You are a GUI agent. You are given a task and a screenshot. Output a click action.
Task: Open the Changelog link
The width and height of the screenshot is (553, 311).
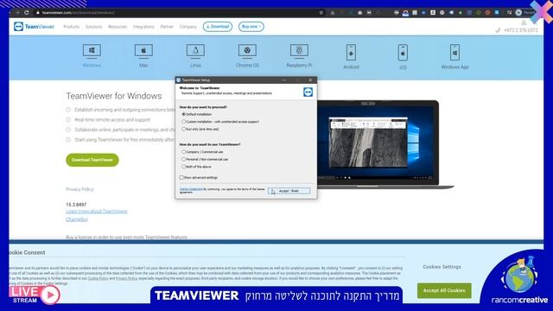click(77, 219)
